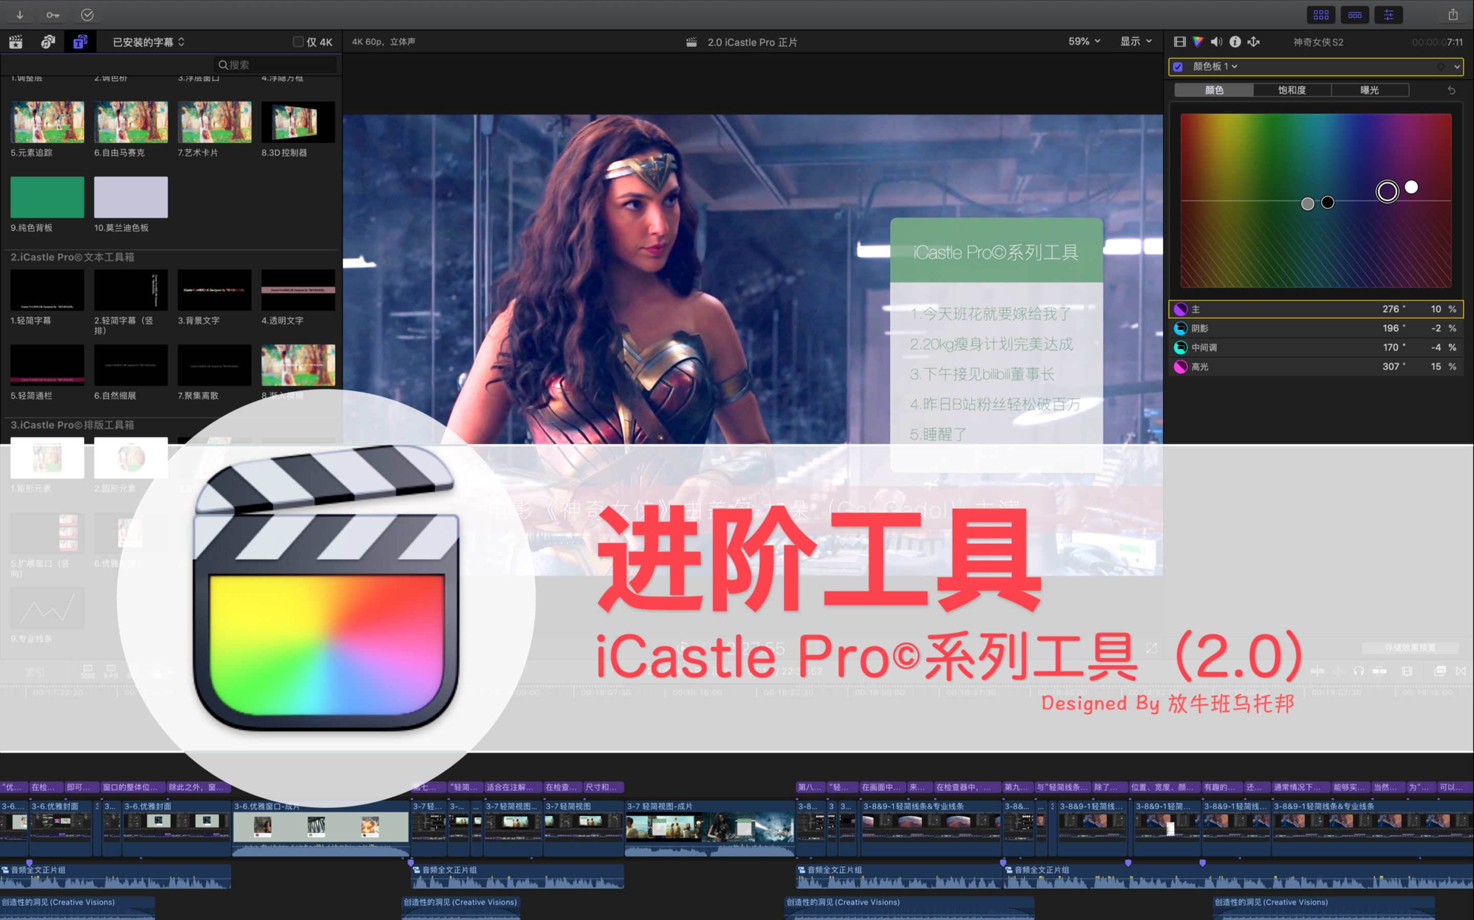1474x920 pixels.
Task: Click the 阴影 shadows row icon
Action: pyautogui.click(x=1180, y=329)
